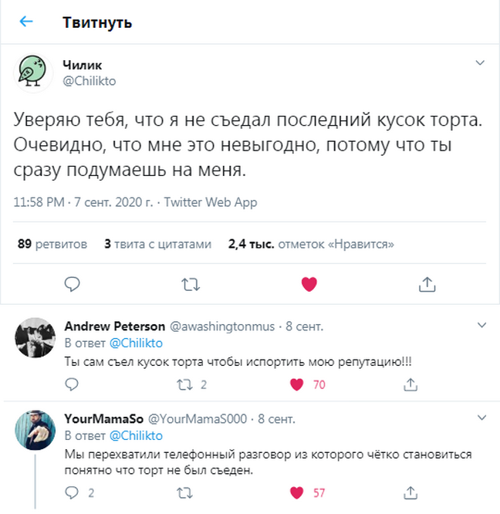Reply to YourMamaSo's comment

(72, 492)
